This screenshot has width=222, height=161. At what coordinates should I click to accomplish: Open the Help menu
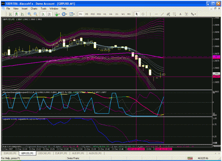pos(64,9)
